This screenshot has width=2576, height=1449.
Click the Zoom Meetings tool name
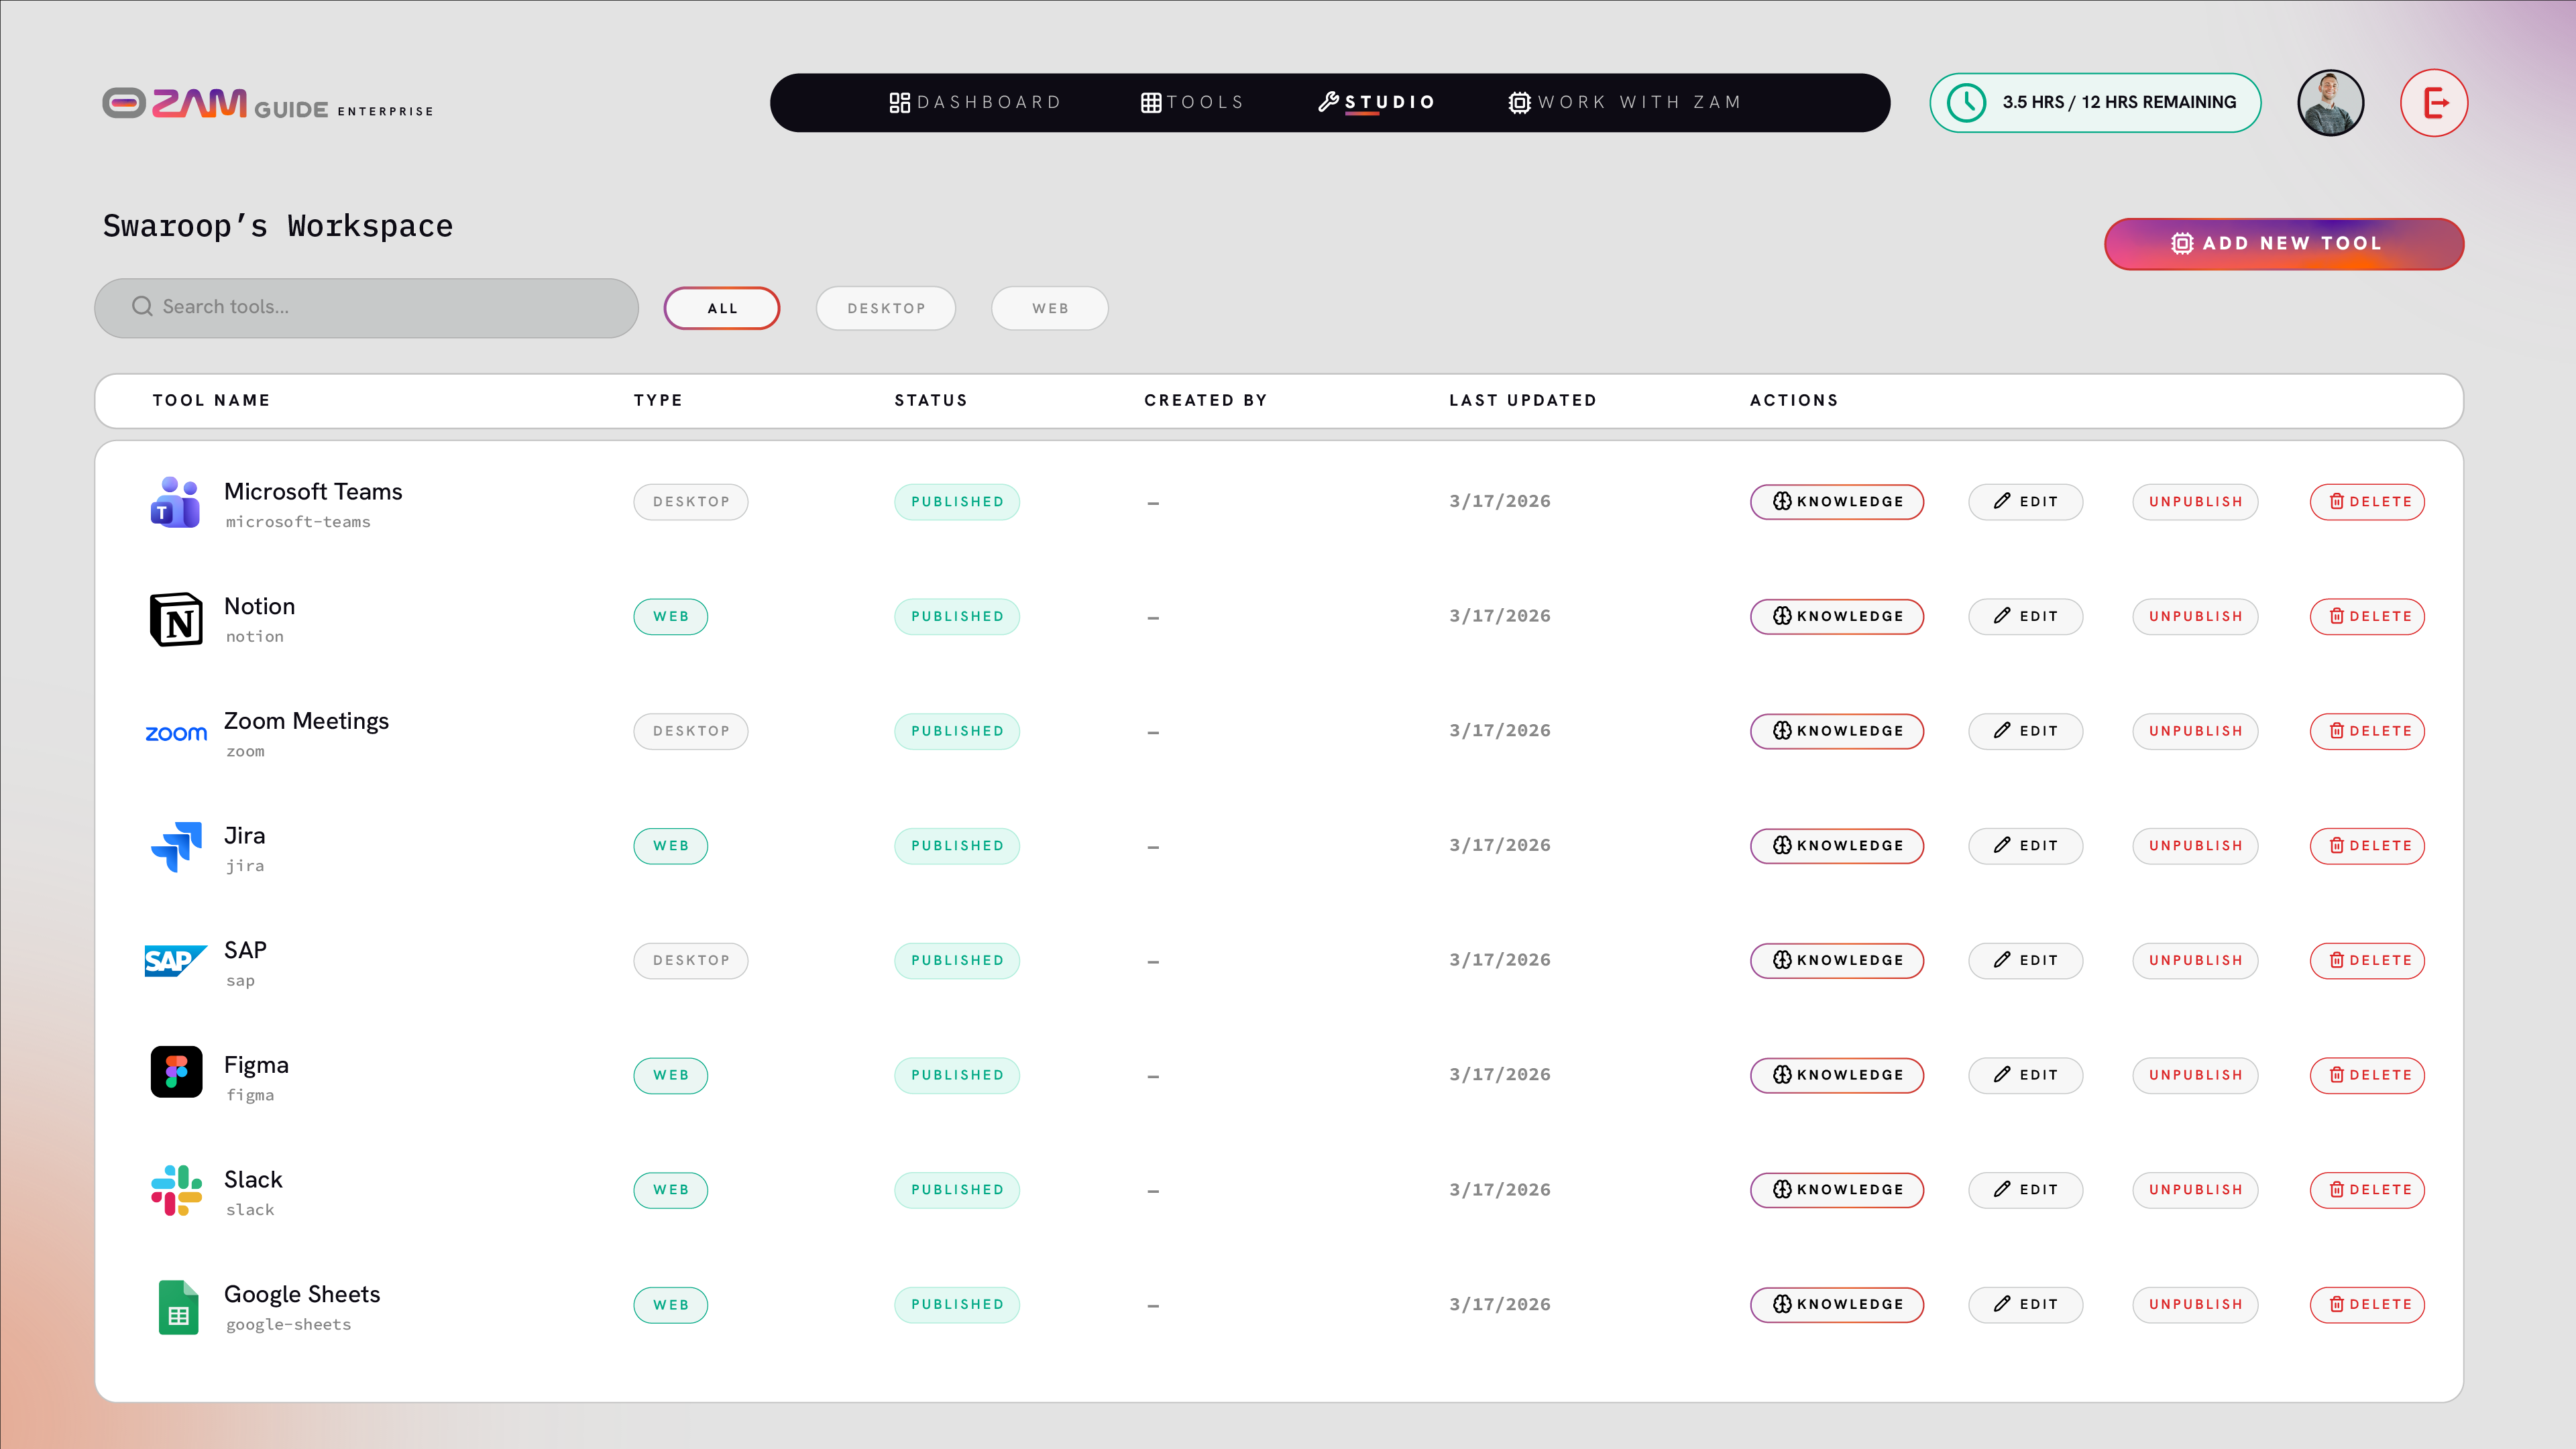coord(306,721)
